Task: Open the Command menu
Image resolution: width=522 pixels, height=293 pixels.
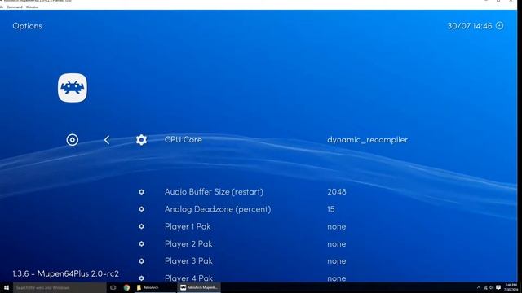Action: (15, 7)
